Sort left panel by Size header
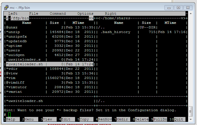 tap(54, 23)
